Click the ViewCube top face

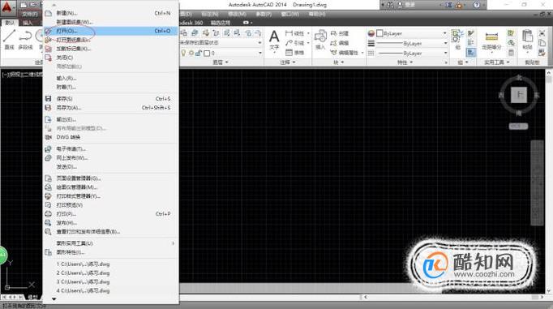coord(519,95)
